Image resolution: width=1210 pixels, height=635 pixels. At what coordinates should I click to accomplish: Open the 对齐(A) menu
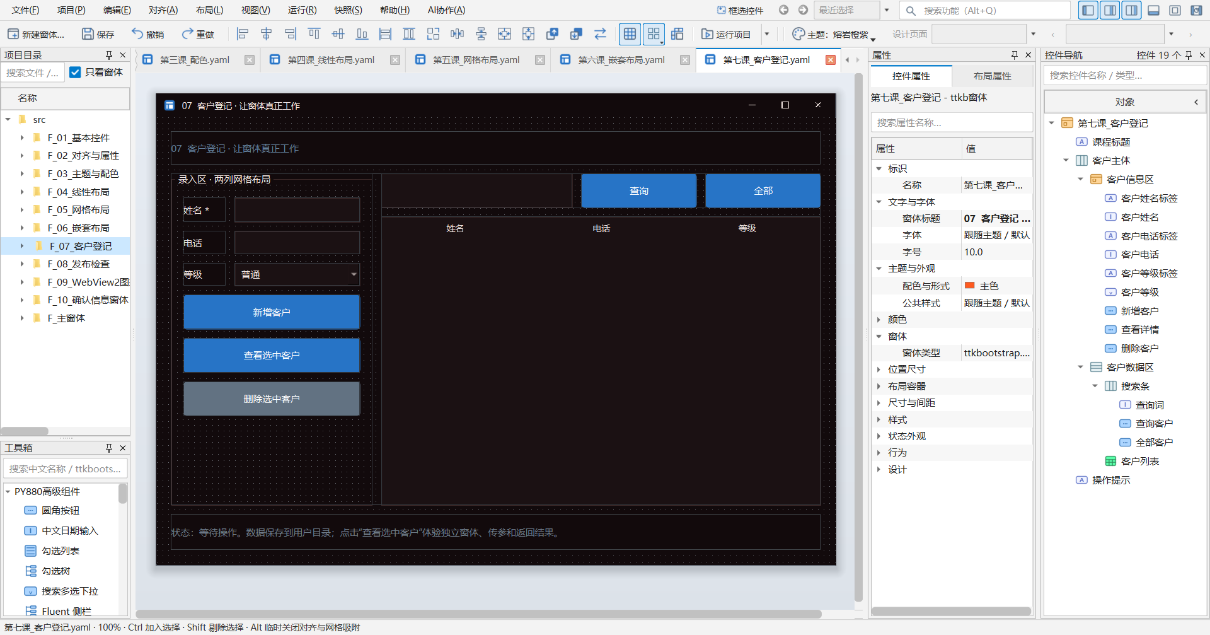tap(163, 10)
